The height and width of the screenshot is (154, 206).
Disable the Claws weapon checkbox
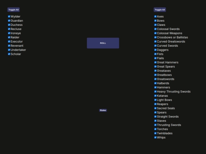[155, 25]
